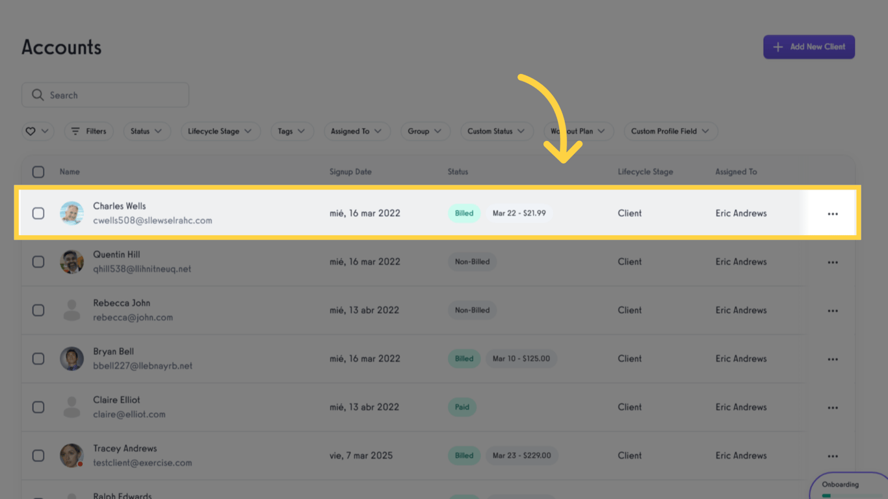Image resolution: width=888 pixels, height=499 pixels.
Task: Tick the select-all header checkbox
Action: coord(38,172)
